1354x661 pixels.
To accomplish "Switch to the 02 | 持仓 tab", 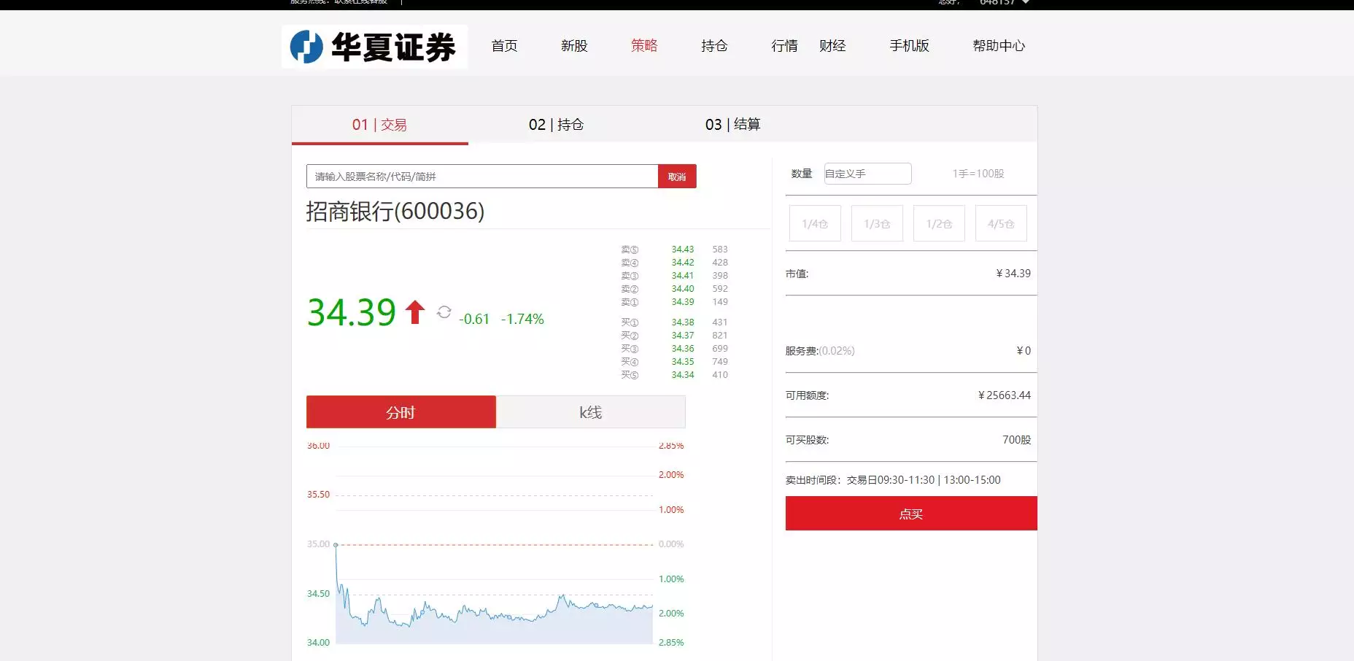I will 556,125.
